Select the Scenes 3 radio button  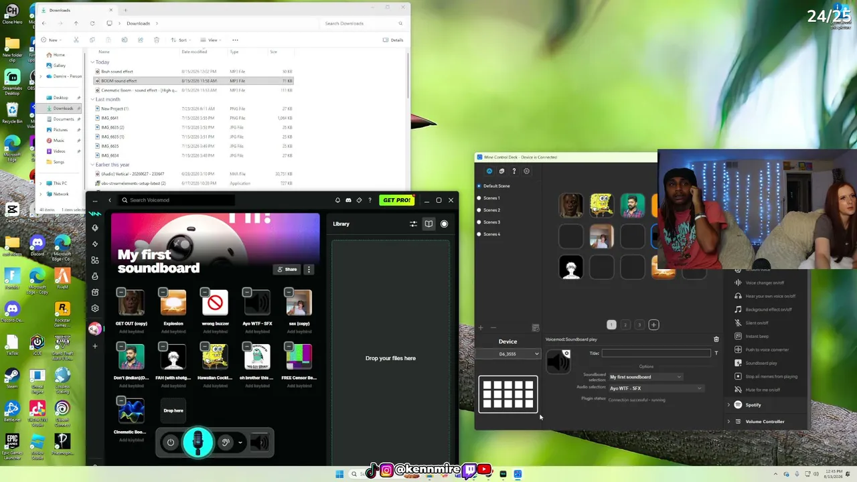click(479, 222)
